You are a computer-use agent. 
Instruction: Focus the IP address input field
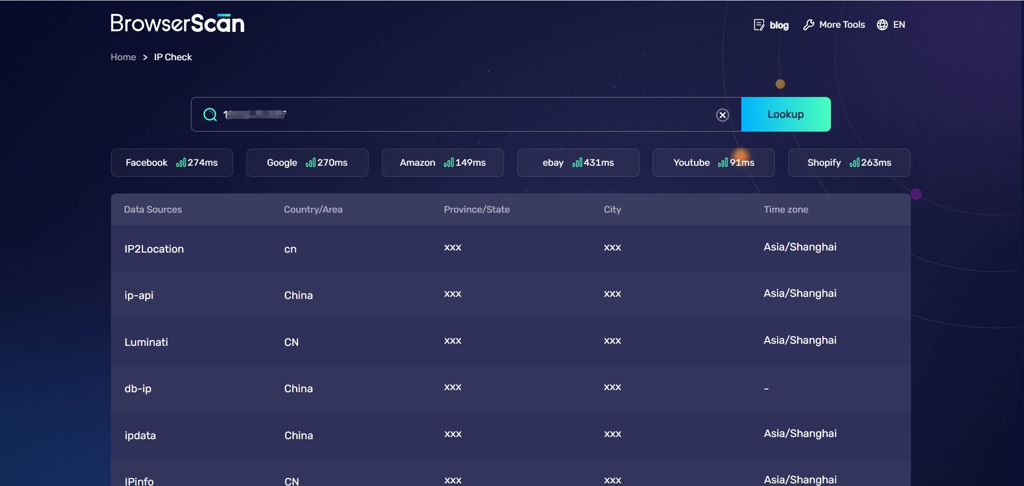[x=466, y=115]
